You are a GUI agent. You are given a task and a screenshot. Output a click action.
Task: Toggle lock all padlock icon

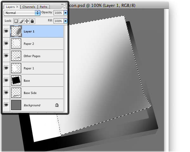[x=32, y=21]
